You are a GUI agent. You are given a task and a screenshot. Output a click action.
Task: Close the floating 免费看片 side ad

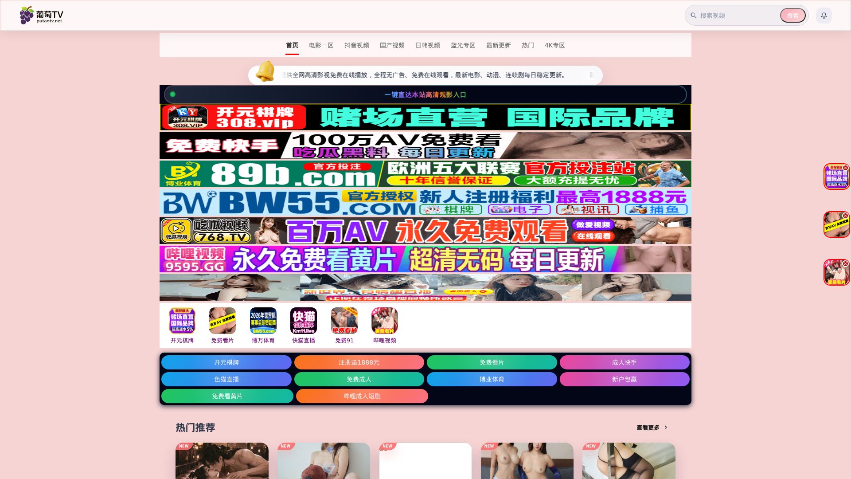845,263
